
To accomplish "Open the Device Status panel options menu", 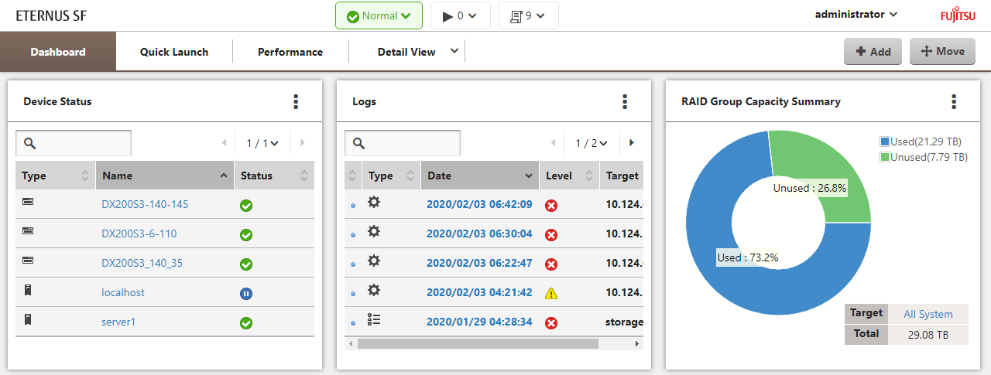I will click(x=296, y=101).
